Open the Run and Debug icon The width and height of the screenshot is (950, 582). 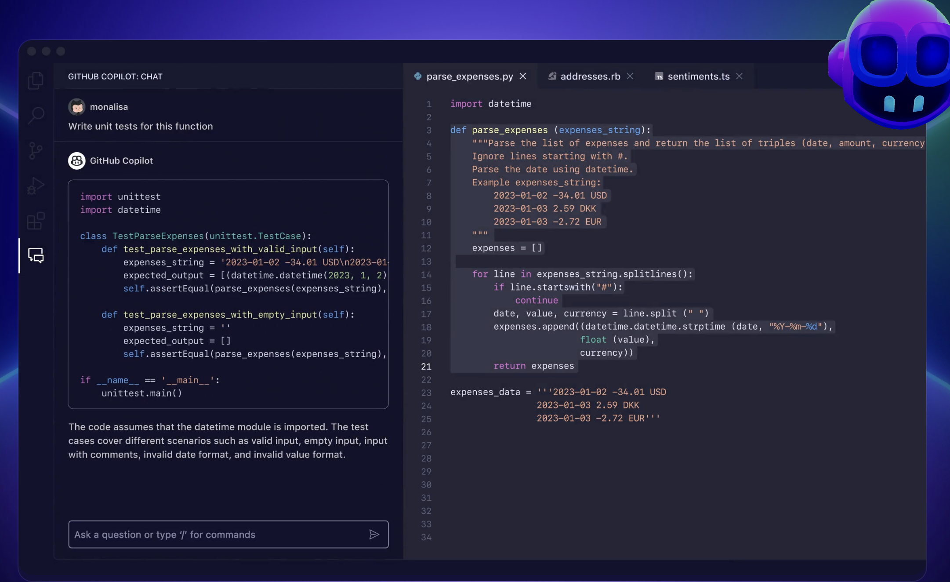(x=36, y=186)
